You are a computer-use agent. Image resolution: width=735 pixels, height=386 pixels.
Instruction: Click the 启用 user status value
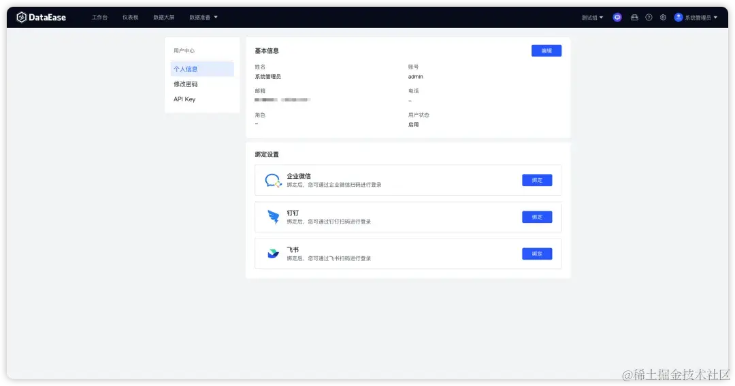[414, 125]
